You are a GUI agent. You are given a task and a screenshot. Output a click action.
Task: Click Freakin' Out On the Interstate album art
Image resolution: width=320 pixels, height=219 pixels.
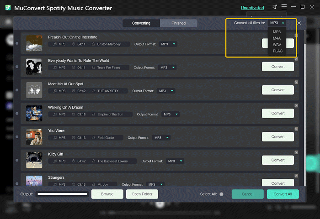click(x=34, y=43)
